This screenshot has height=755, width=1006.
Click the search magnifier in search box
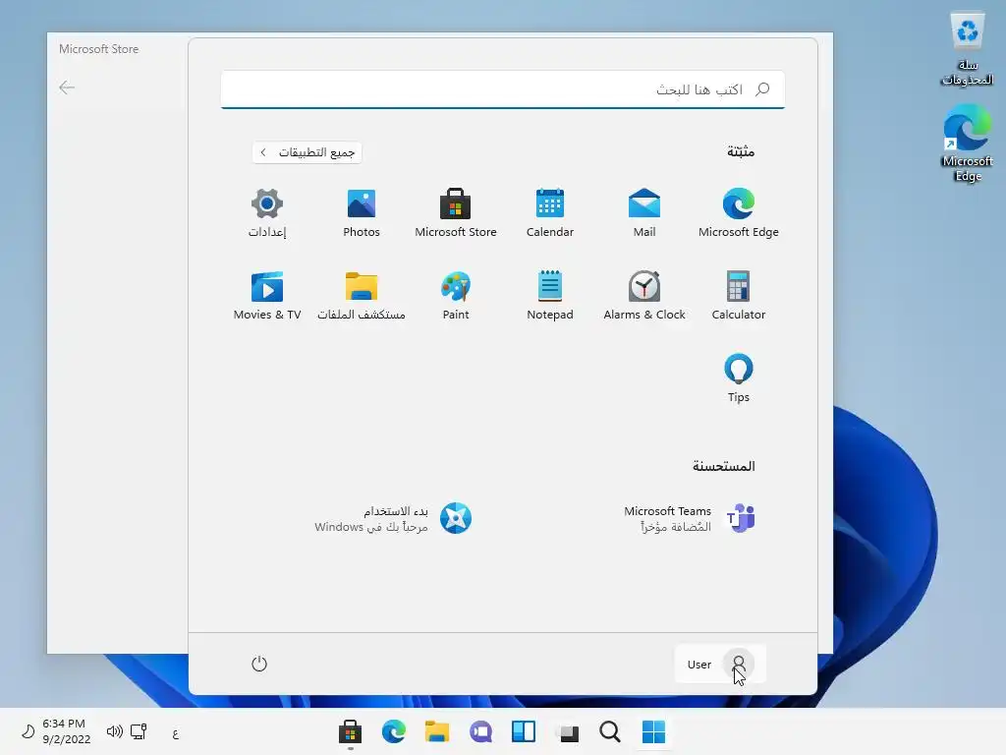(762, 89)
